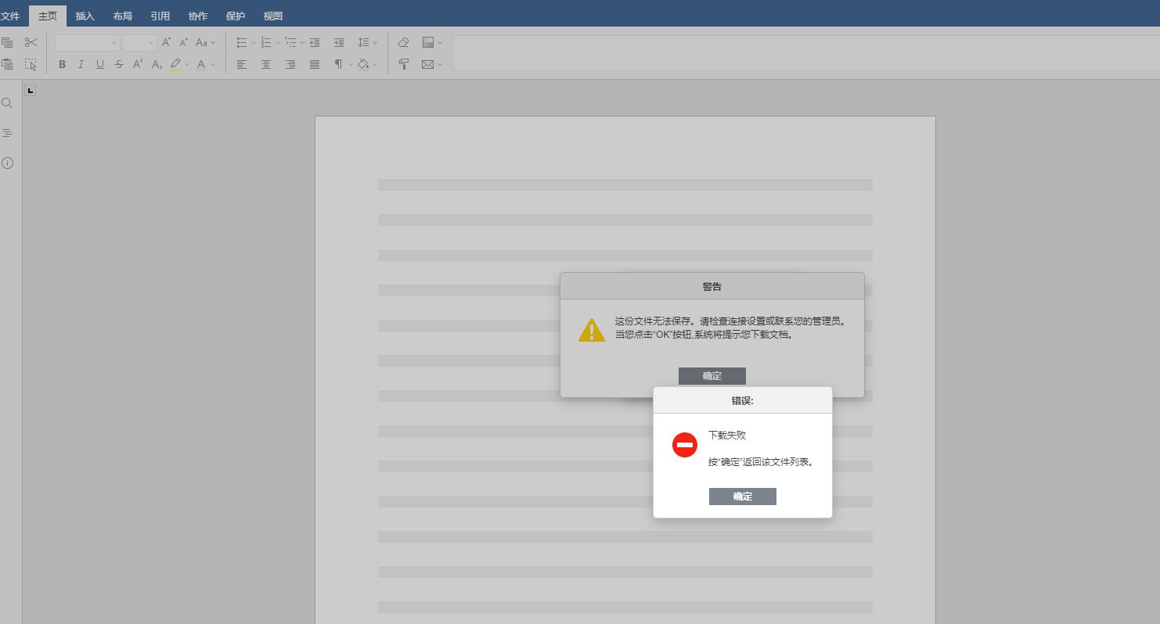Click the tab stop selector on ruler
Viewport: 1160px width, 624px height.
click(x=31, y=91)
